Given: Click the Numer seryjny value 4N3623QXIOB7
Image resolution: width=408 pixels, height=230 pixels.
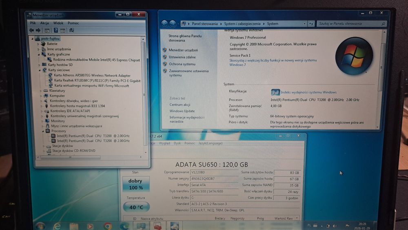Looking at the screenshot, I should [x=214, y=179].
